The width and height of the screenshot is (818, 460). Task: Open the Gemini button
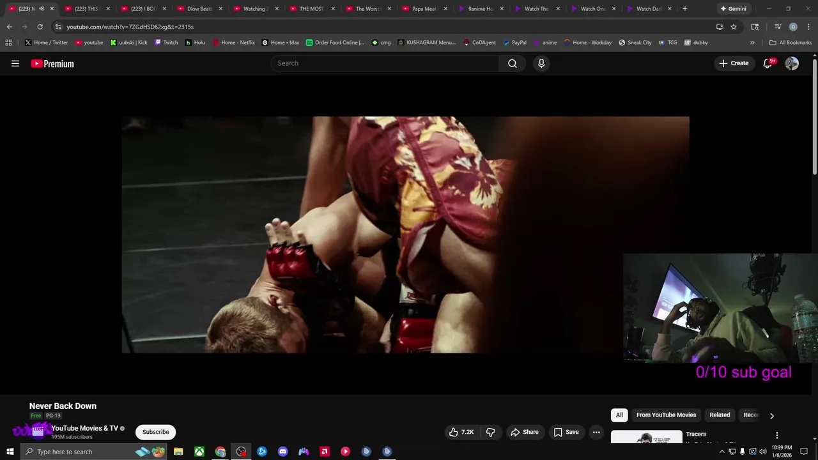coord(733,9)
